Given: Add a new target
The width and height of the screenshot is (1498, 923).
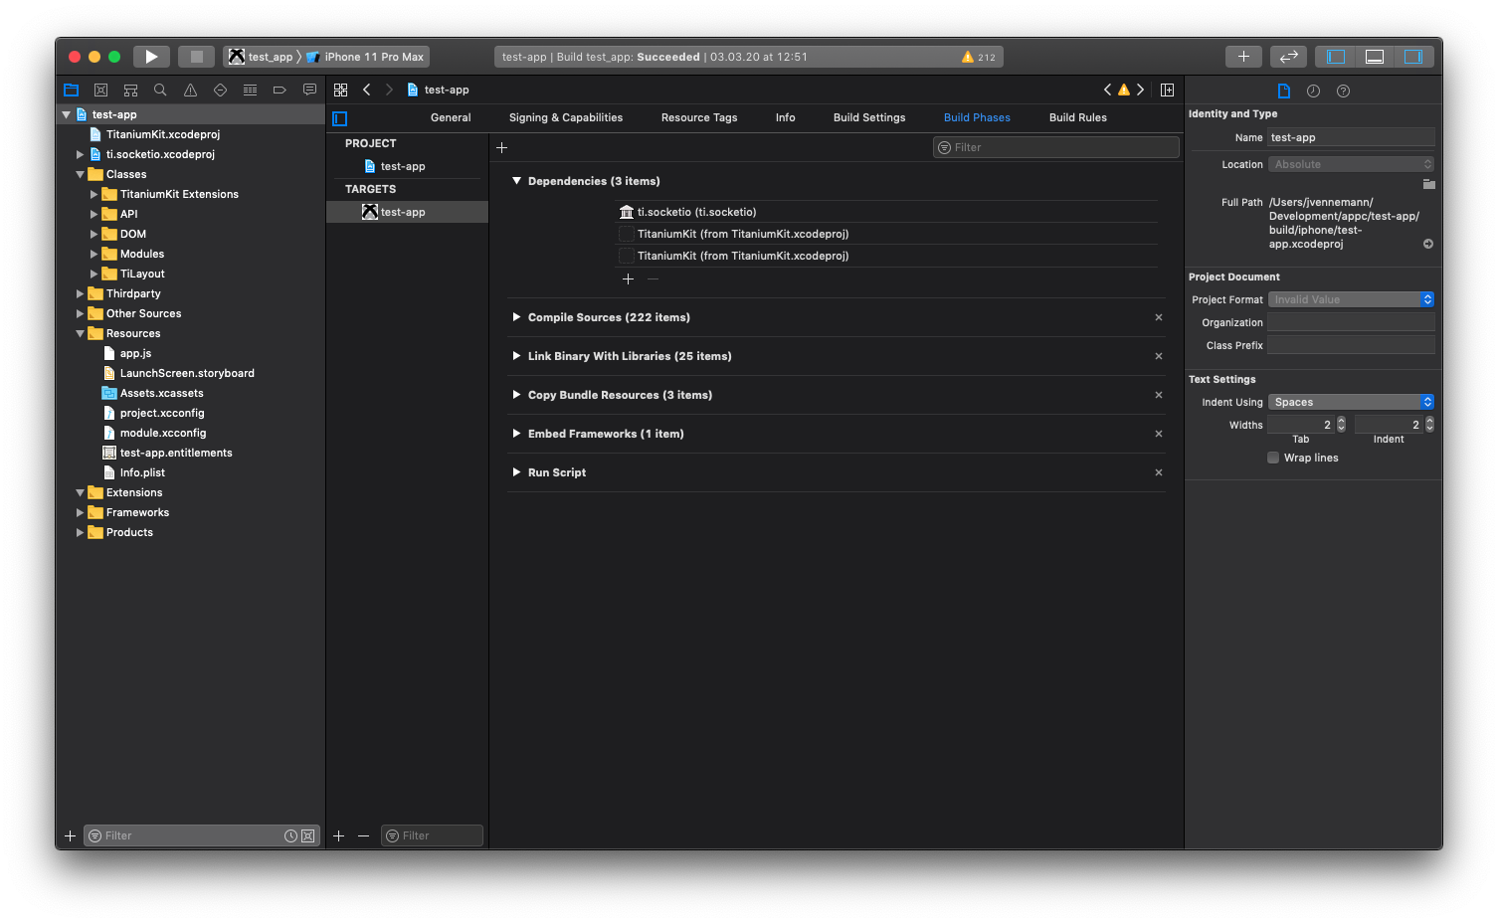Looking at the screenshot, I should click(x=338, y=835).
